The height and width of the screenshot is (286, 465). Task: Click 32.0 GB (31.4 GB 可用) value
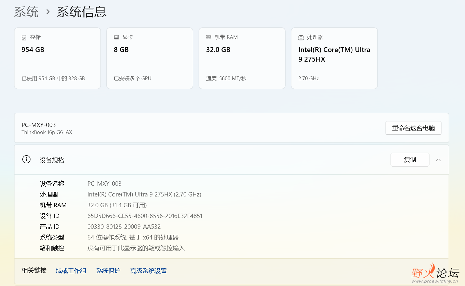pyautogui.click(x=117, y=205)
